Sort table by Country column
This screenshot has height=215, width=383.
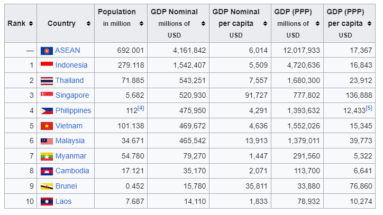pos(88,24)
